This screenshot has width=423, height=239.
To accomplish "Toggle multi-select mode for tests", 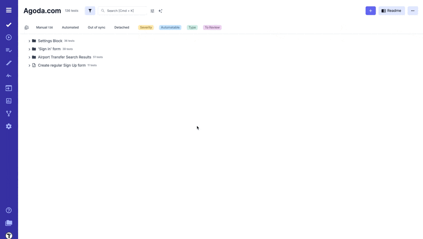I will pyautogui.click(x=26, y=27).
